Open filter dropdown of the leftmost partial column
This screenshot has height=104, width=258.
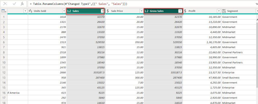25,11
